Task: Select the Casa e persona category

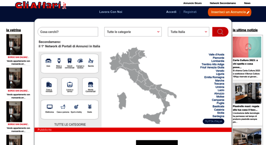Action: coord(63,109)
